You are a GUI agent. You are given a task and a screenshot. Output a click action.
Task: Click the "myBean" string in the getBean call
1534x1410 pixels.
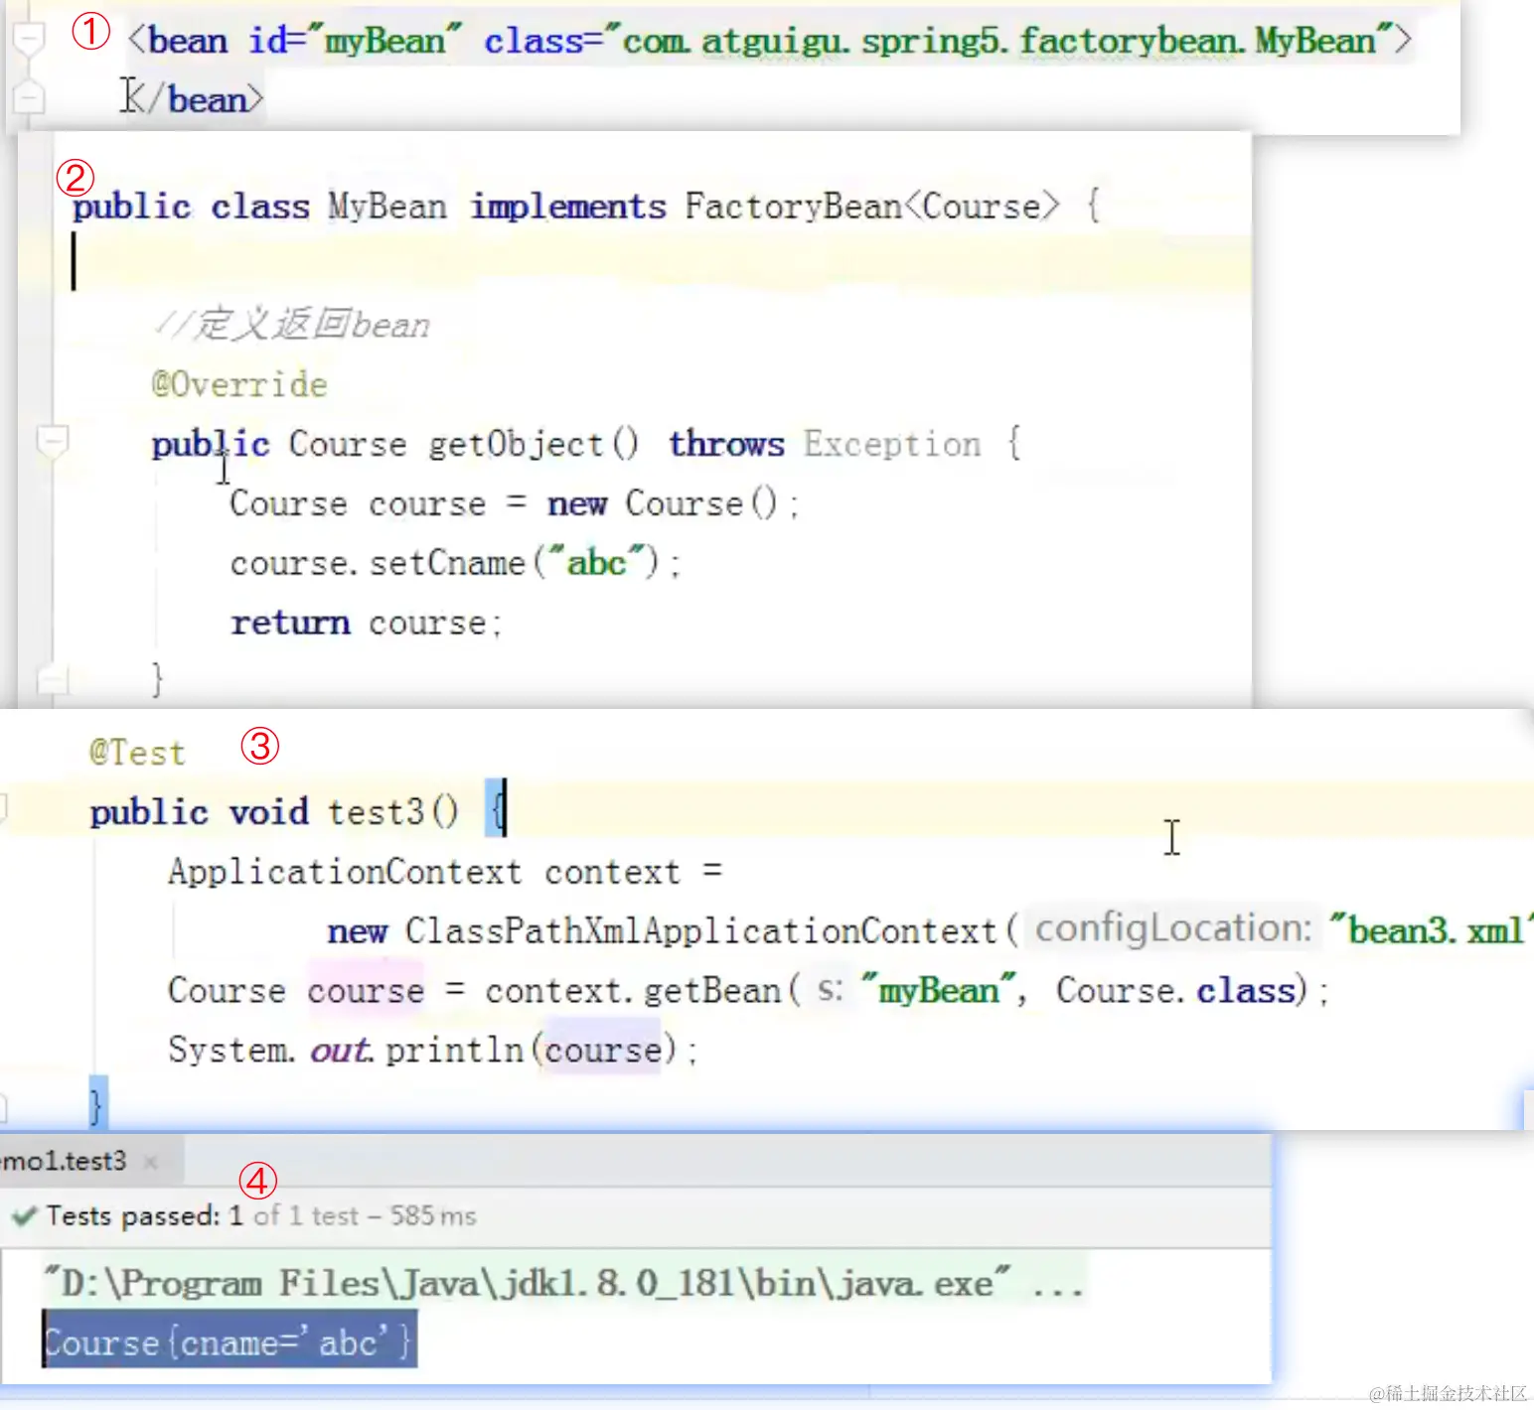point(938,990)
